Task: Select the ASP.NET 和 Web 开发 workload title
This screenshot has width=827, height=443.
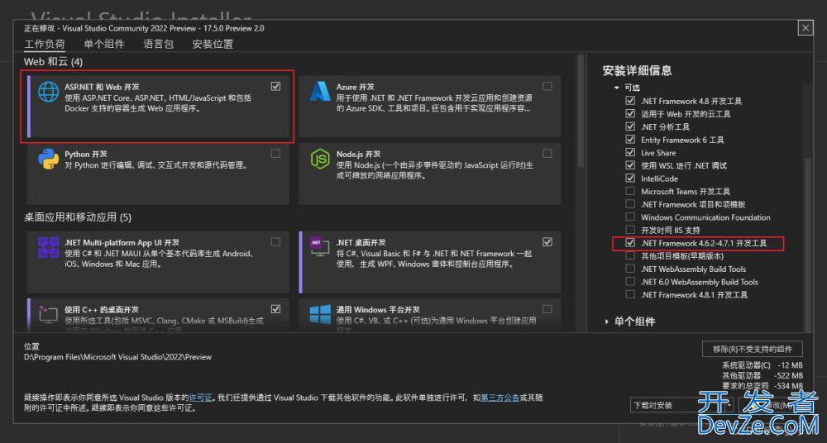Action: [x=102, y=87]
